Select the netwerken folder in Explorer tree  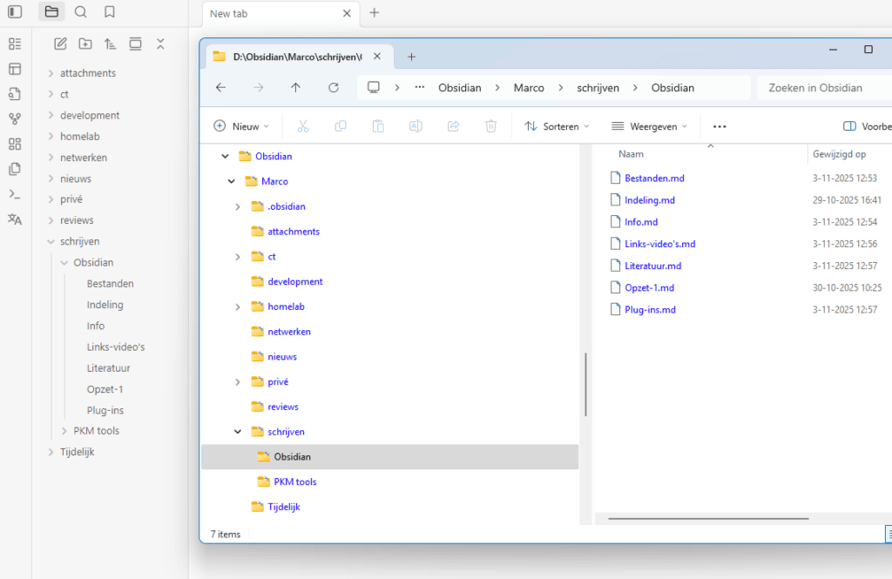pyautogui.click(x=289, y=332)
